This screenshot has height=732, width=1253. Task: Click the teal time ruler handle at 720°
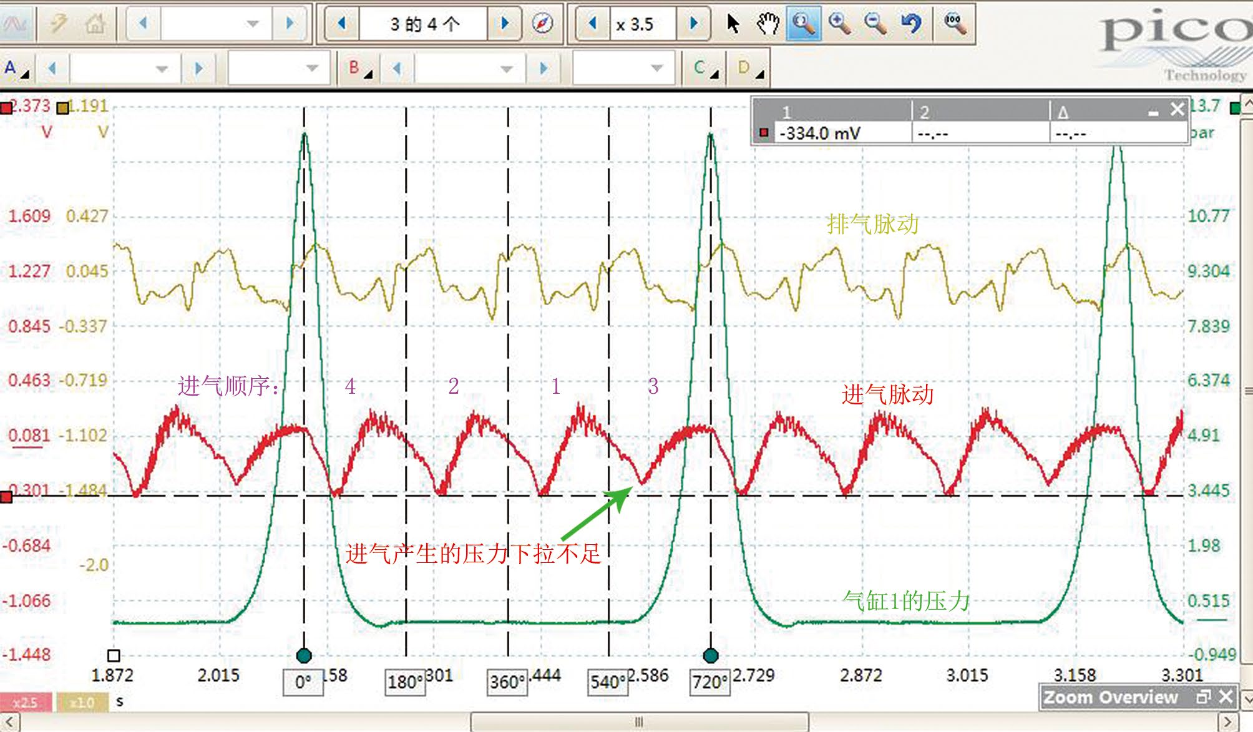click(x=711, y=655)
